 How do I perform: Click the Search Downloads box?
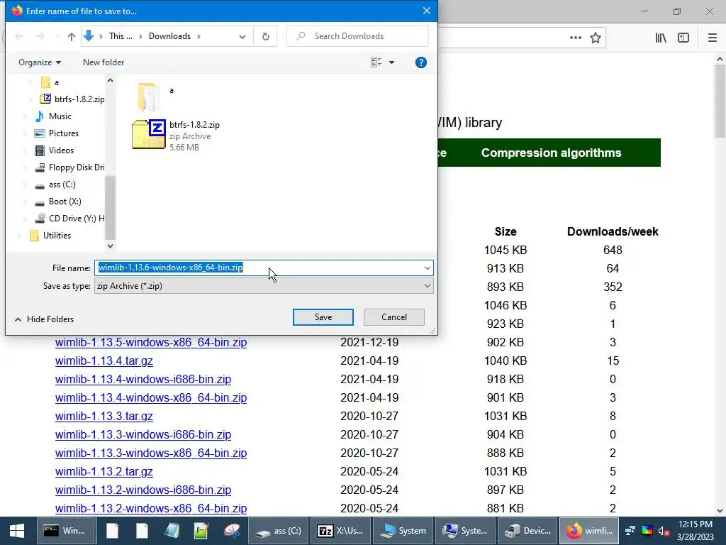[357, 36]
